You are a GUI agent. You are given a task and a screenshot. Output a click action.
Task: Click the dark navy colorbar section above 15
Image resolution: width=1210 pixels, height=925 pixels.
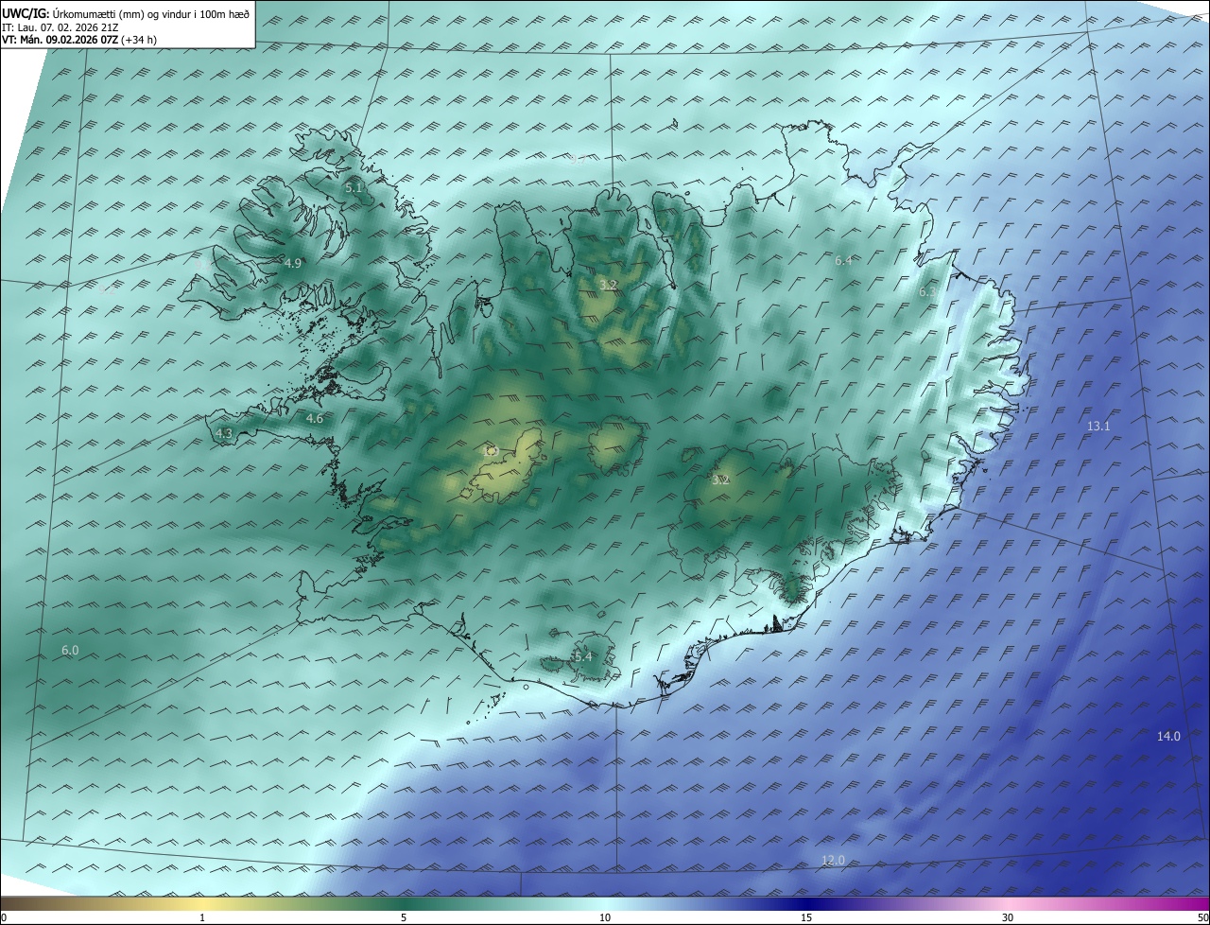coord(806,903)
